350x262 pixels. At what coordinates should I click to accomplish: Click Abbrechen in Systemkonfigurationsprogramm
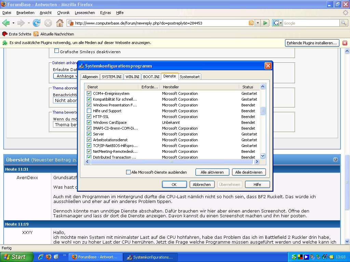tap(202, 185)
